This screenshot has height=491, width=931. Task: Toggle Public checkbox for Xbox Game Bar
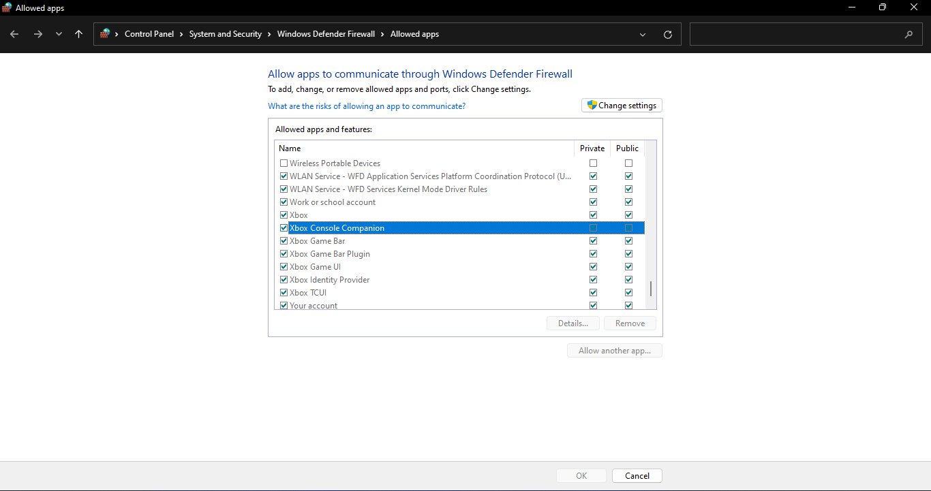tap(628, 241)
